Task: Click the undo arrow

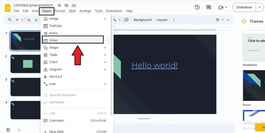Action: [29, 20]
